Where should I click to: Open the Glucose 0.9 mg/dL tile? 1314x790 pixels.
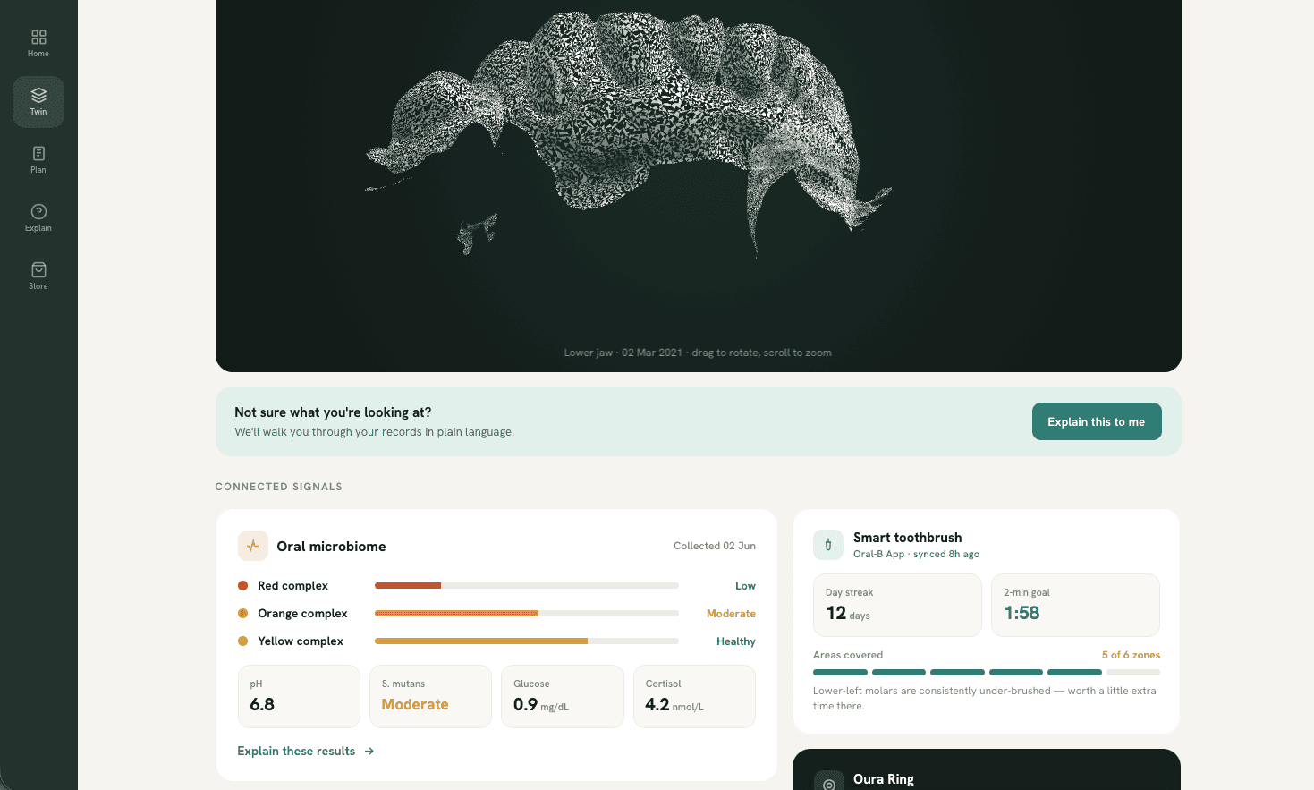(x=563, y=696)
